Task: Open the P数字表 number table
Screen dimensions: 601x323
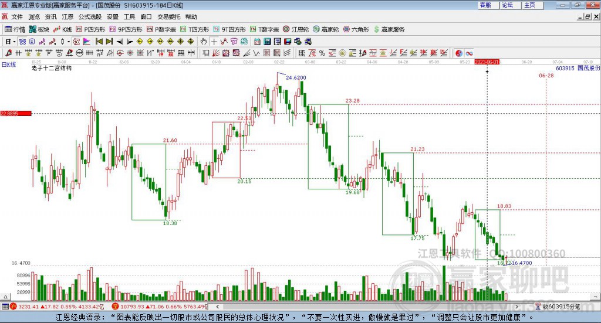Action: click(x=161, y=29)
